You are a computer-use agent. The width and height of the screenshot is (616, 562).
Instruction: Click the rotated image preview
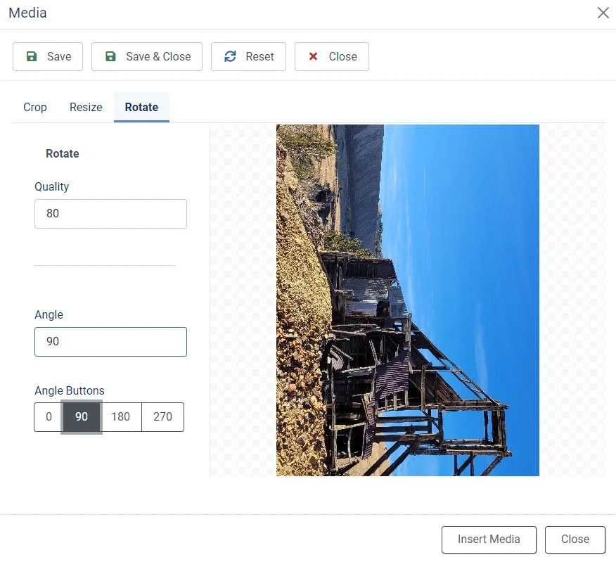pos(407,300)
